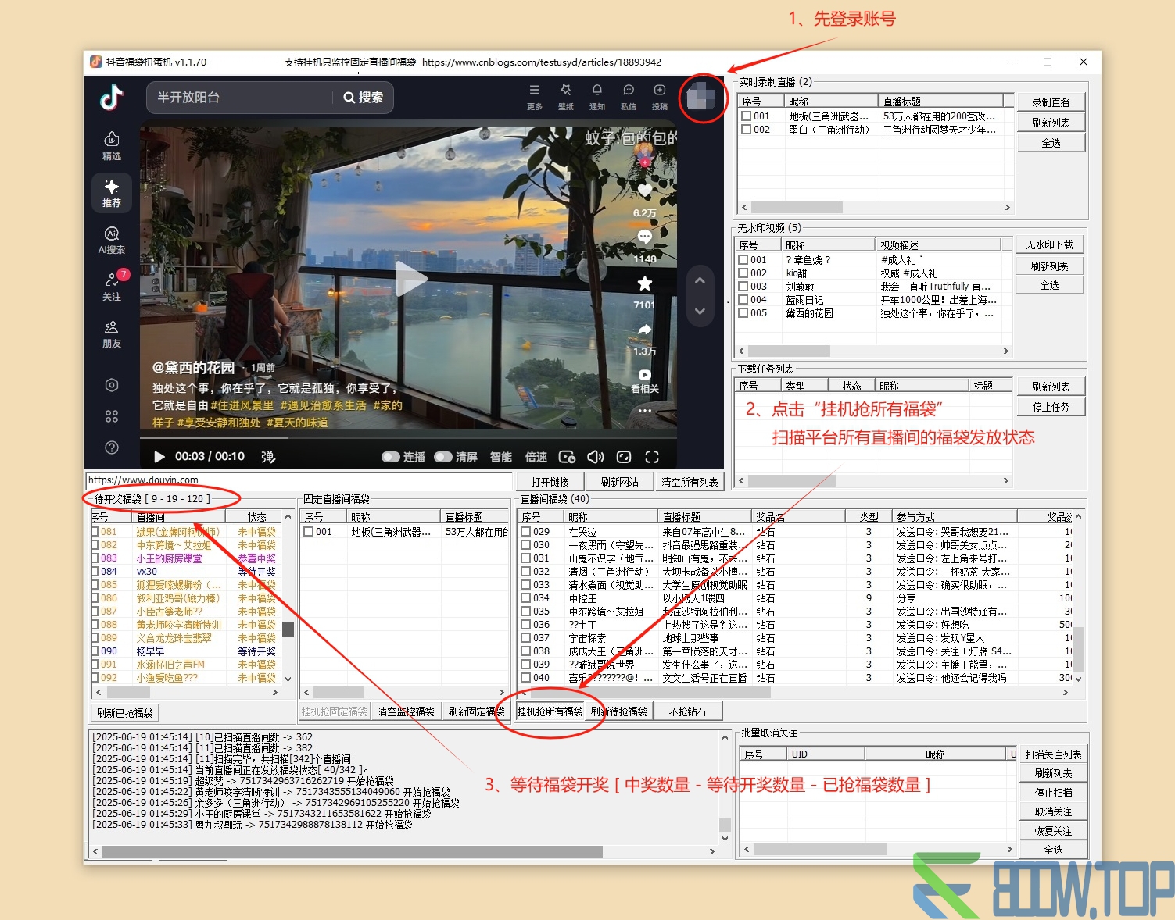The image size is (1175, 920).
Task: Check row 001 in 实时录制直播 list
Action: 747,116
